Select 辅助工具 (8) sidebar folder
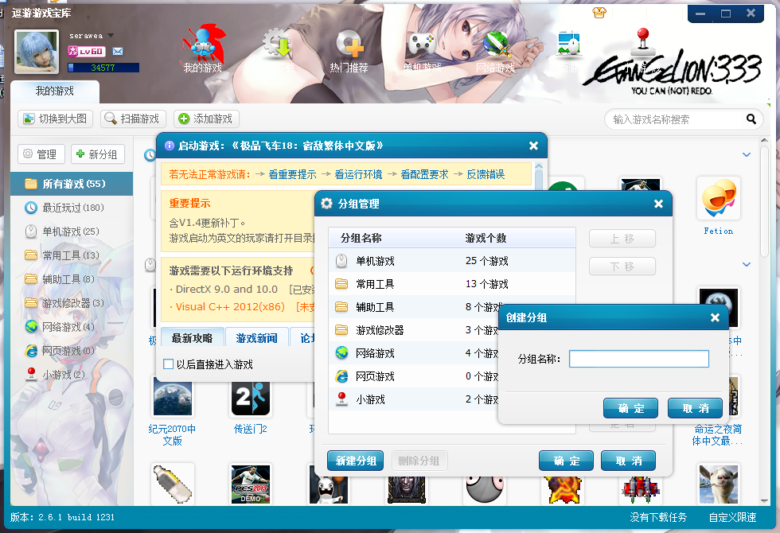780x533 pixels. coord(72,279)
